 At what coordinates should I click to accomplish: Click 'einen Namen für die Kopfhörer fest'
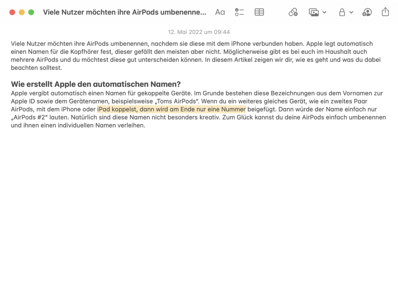[x=61, y=52]
